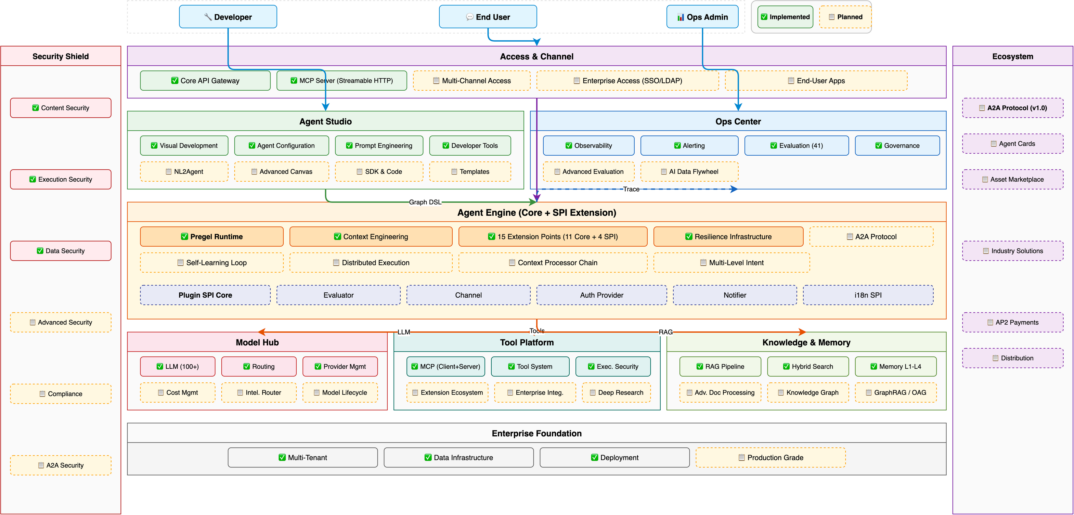
Task: Click the green check icon on Pregel Runtime
Action: (x=184, y=237)
